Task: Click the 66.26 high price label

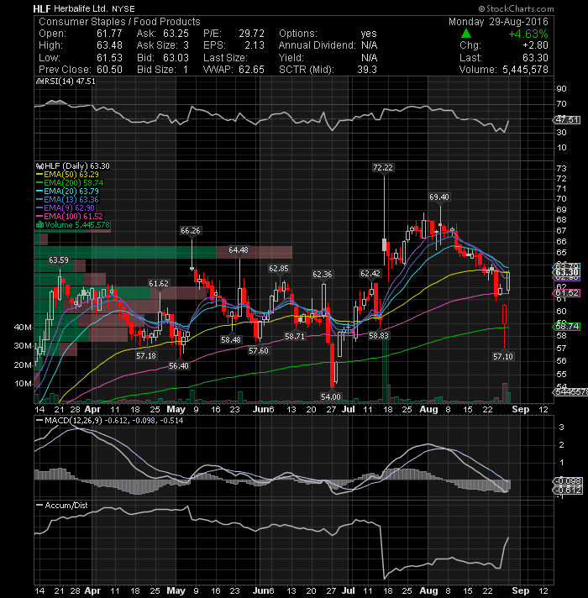Action: tap(191, 231)
